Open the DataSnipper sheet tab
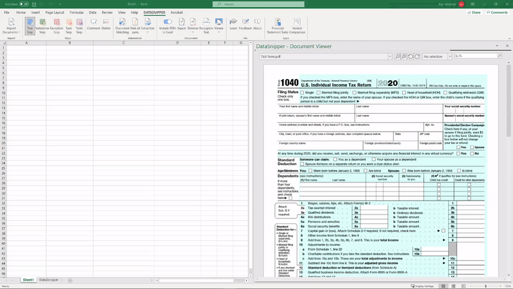This screenshot has height=289, width=513. [x=48, y=280]
